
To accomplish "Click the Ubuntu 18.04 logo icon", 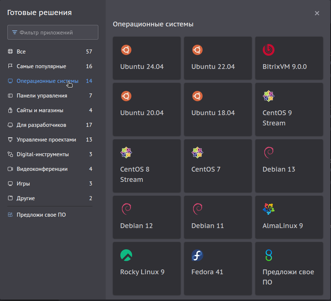I will coord(197,96).
